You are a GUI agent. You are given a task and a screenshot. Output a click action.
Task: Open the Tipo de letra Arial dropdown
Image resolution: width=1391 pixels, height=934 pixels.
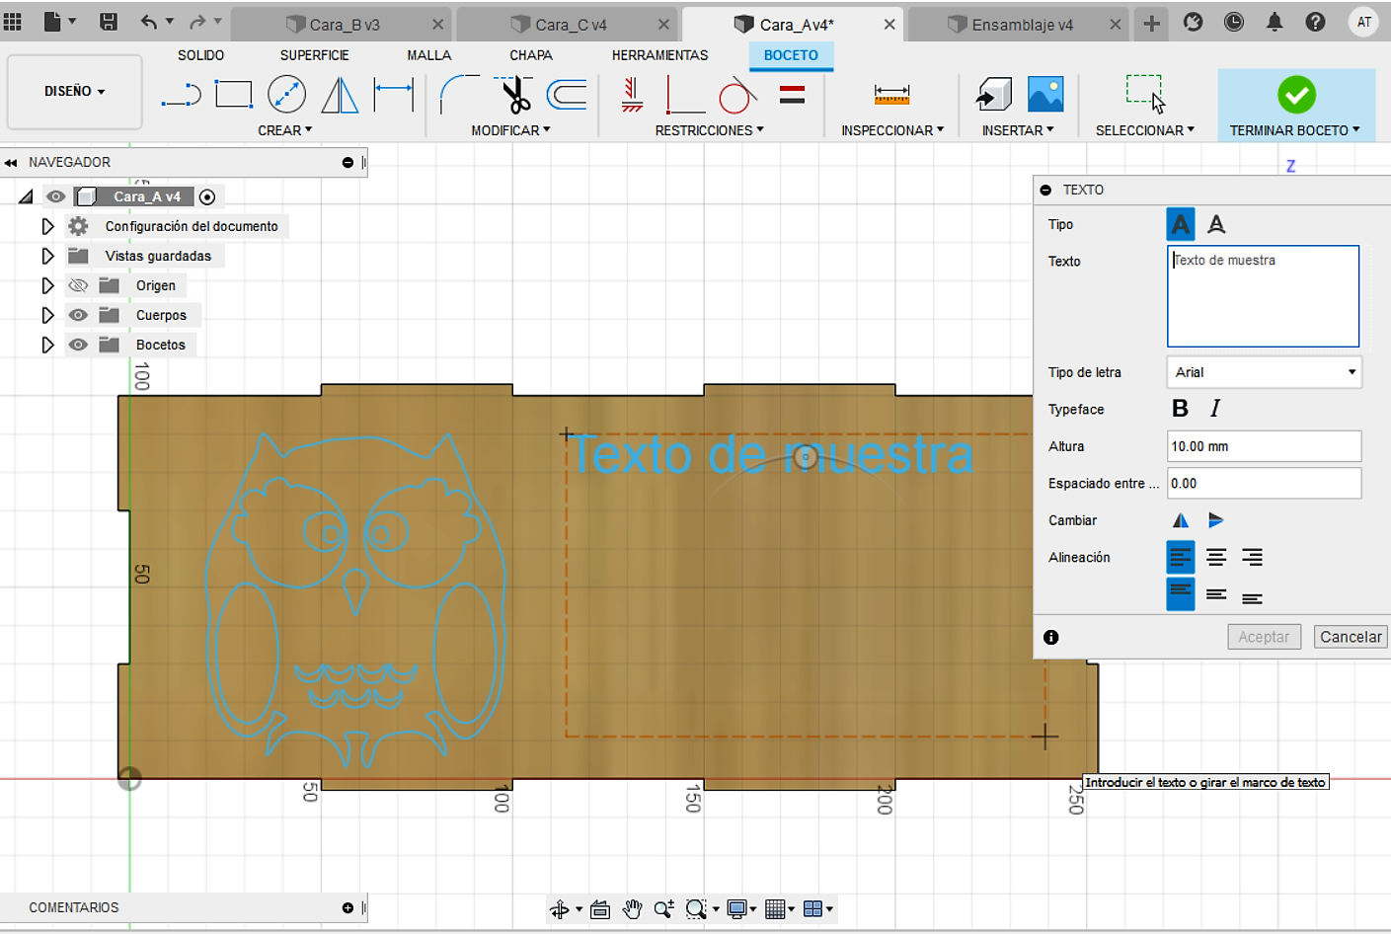[1264, 372]
